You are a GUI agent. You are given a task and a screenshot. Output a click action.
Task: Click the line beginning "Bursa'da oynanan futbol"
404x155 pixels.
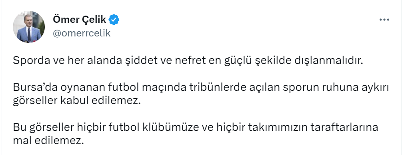201,89
